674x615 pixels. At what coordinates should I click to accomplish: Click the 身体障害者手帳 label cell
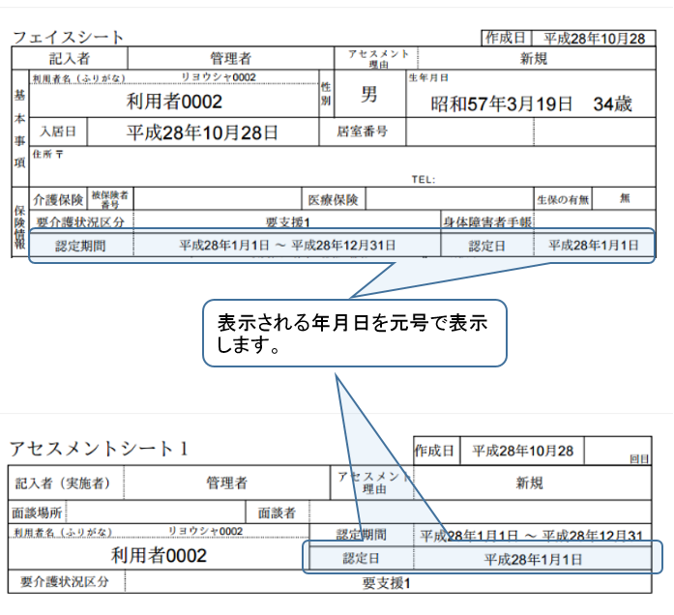(x=486, y=222)
